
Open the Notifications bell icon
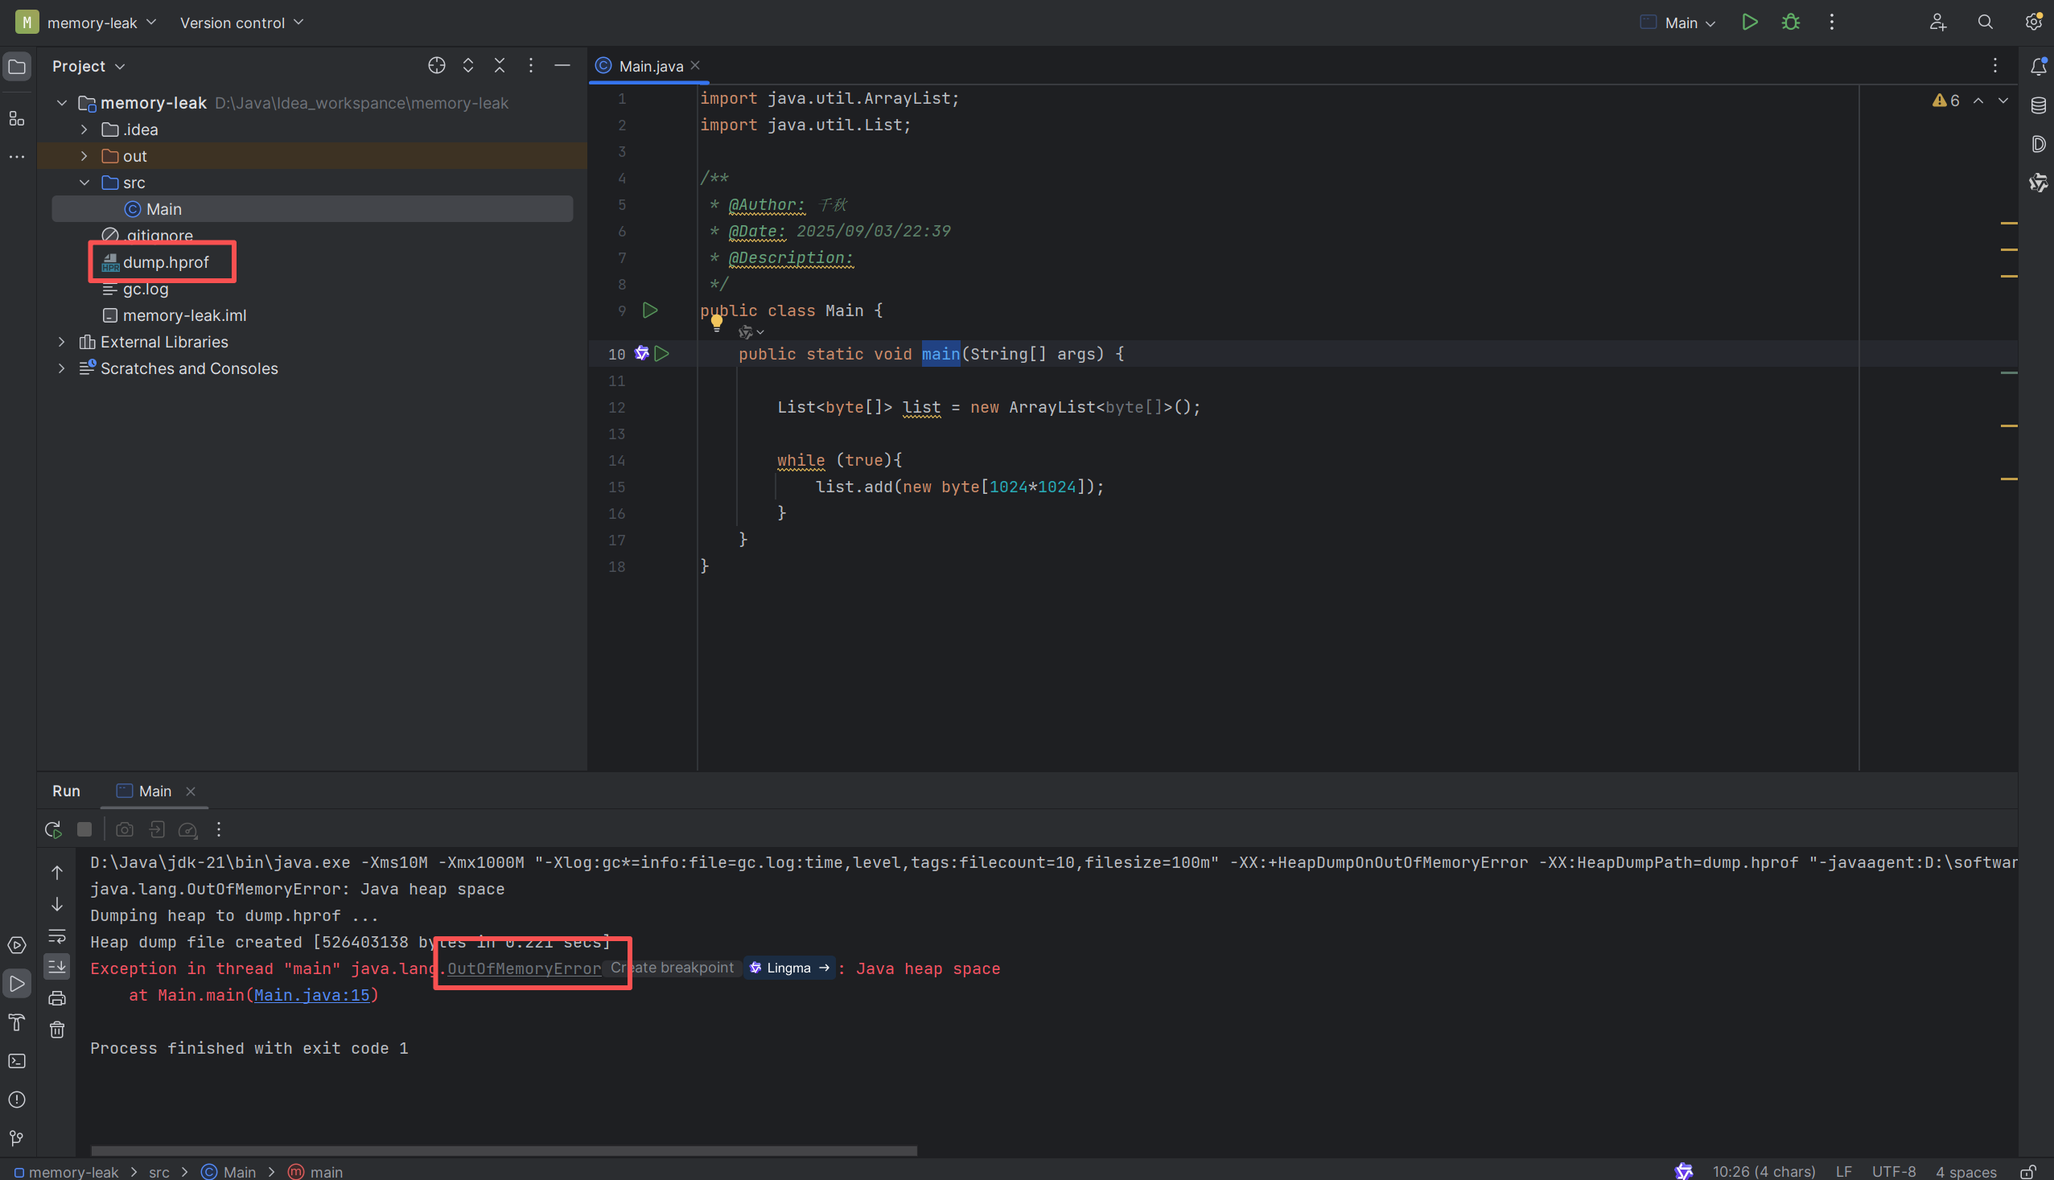tap(2038, 67)
